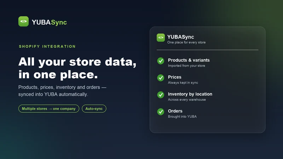Click the headline 'All your store data, in one place.'
The height and width of the screenshot is (159, 283).
[77, 68]
